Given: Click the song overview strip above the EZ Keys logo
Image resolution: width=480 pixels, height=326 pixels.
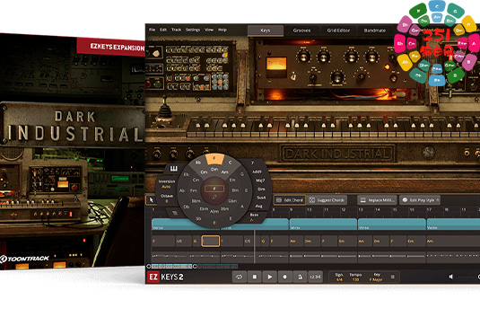Looking at the screenshot, I should point(194,266).
